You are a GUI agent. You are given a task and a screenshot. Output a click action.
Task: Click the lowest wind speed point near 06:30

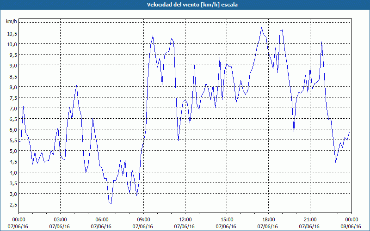tap(111, 204)
